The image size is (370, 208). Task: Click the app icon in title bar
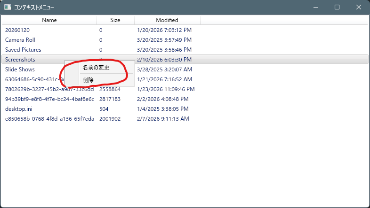[8, 8]
